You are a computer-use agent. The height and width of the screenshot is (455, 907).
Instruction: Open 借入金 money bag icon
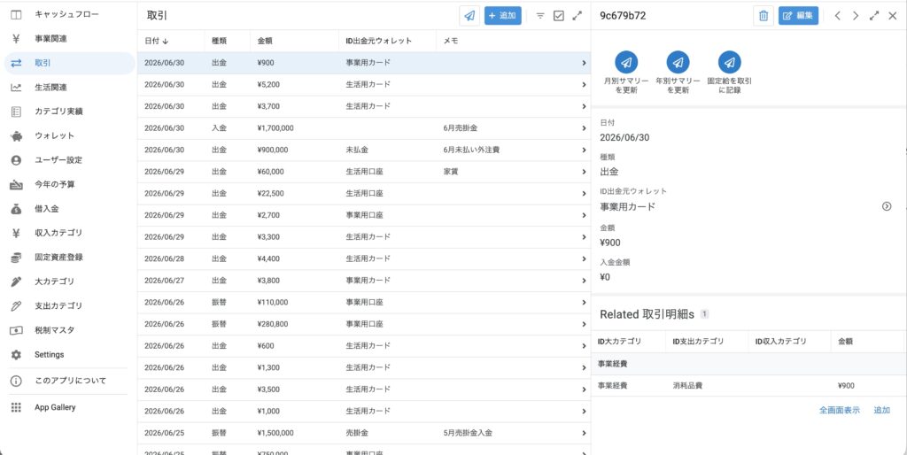click(16, 209)
